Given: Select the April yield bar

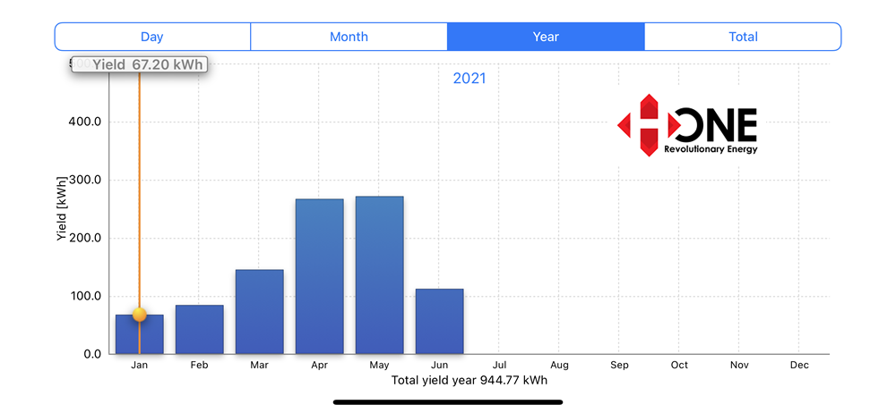Looking at the screenshot, I should 320,276.
